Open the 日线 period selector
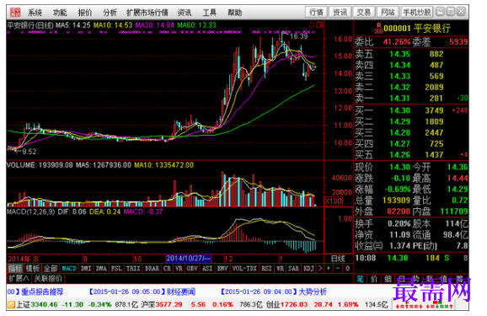This screenshot has width=487, height=316. point(338,259)
